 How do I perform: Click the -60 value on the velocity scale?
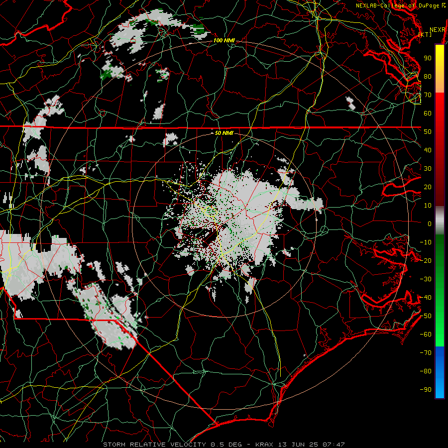(x=426, y=335)
